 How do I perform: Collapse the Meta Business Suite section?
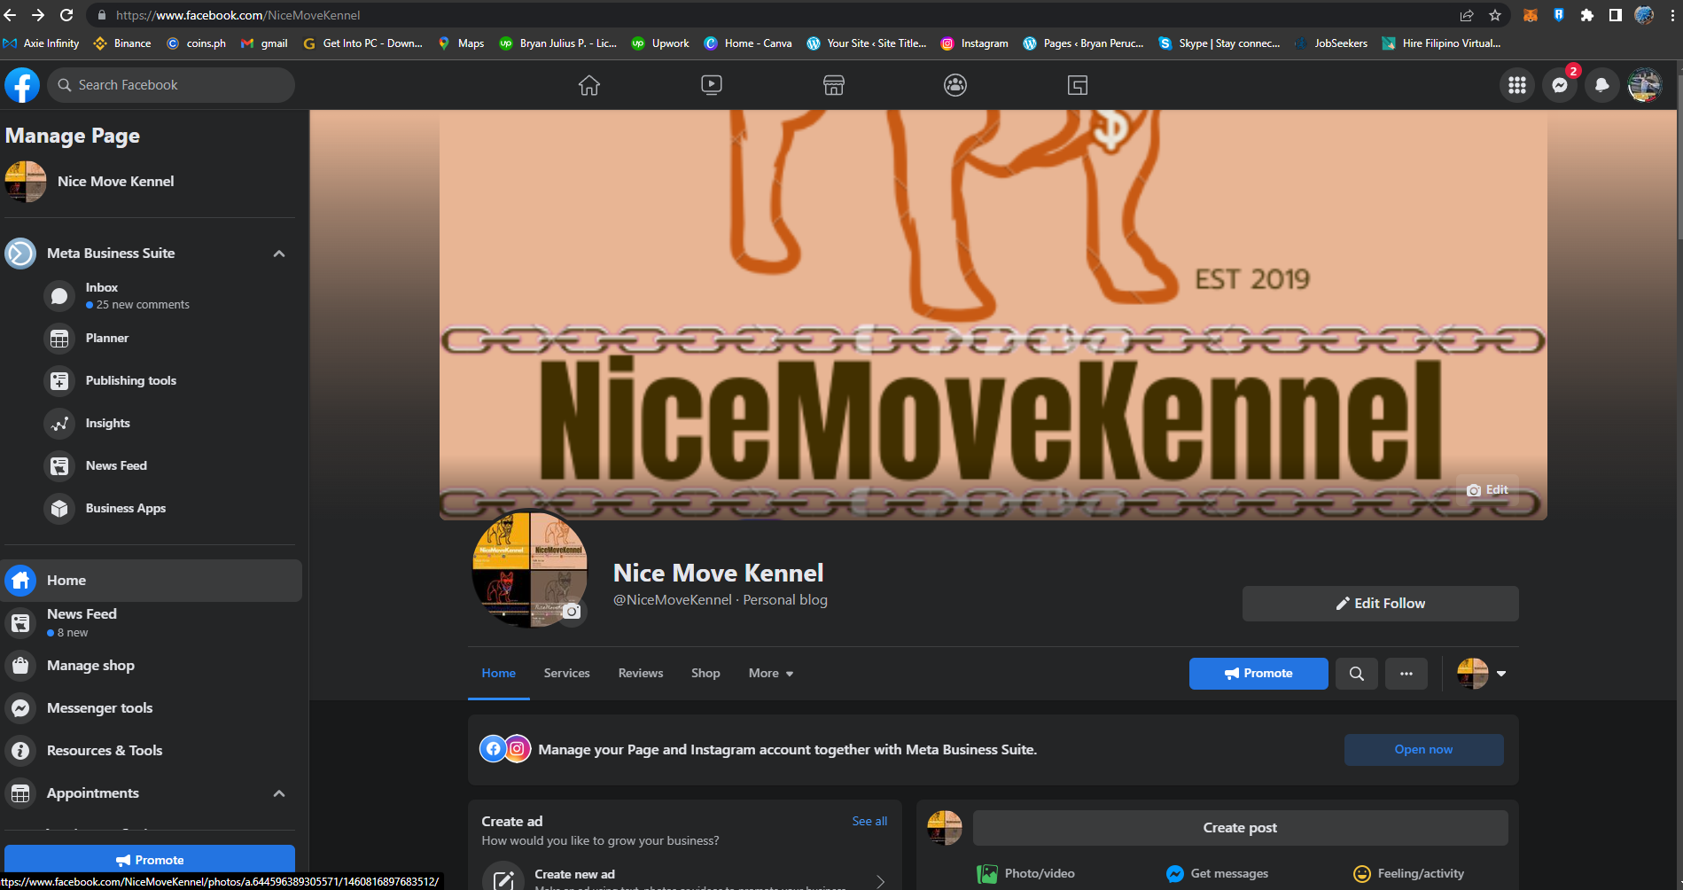click(x=279, y=254)
